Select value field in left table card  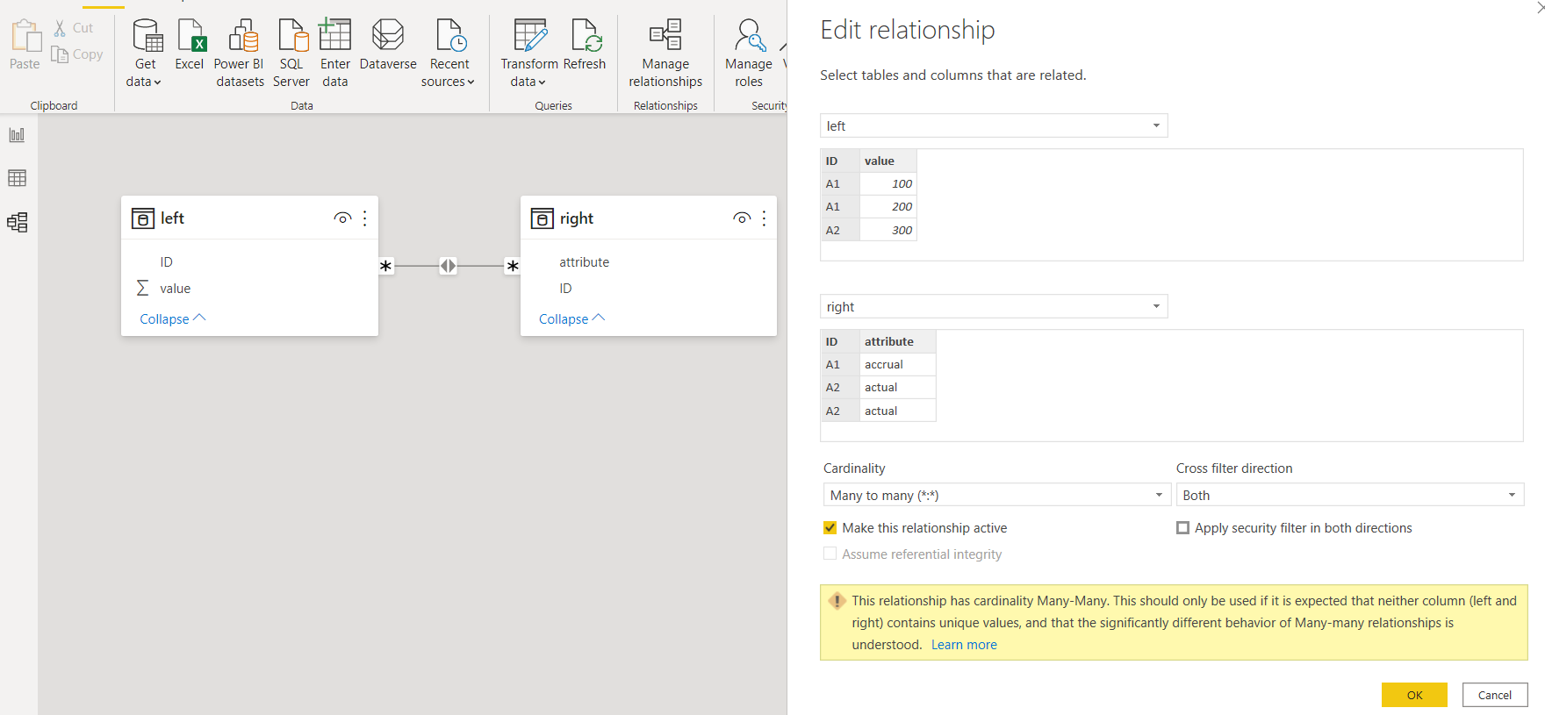tap(175, 289)
